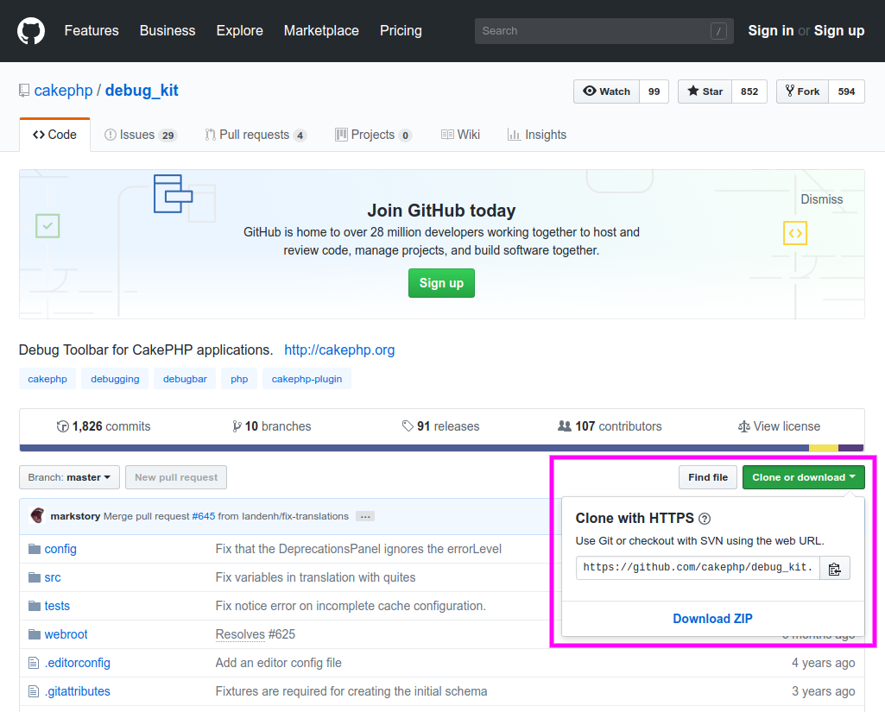The height and width of the screenshot is (712, 885).
Task: Click the watchers count 99
Action: 654,91
